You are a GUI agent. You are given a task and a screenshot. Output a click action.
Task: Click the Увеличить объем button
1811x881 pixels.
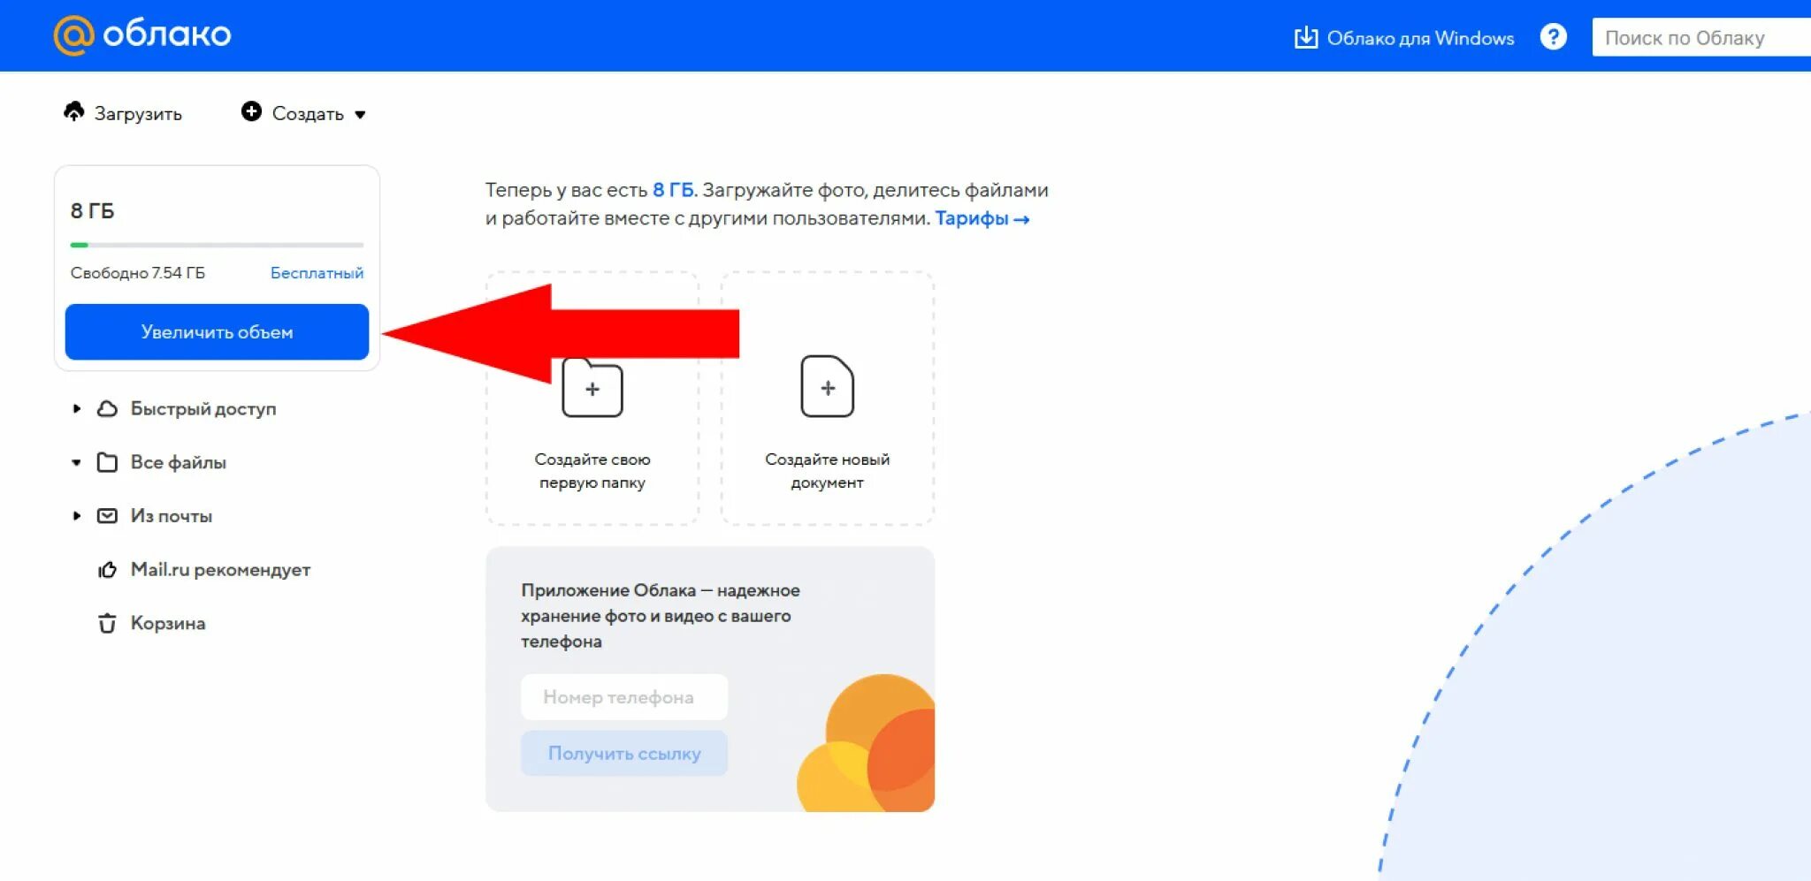[217, 331]
